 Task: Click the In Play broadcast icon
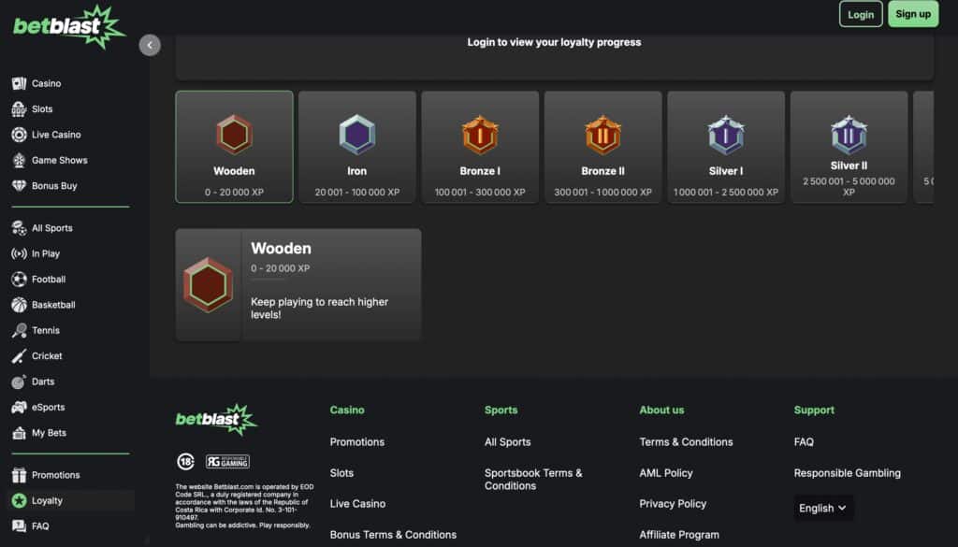[x=19, y=253]
